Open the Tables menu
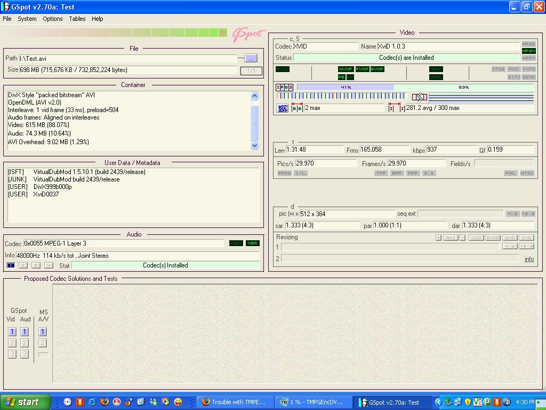This screenshot has width=546, height=410. tap(77, 19)
